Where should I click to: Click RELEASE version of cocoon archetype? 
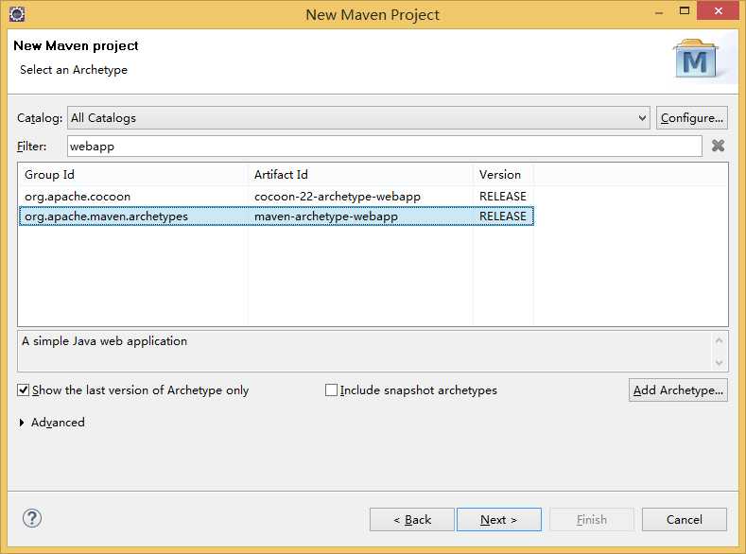point(502,197)
